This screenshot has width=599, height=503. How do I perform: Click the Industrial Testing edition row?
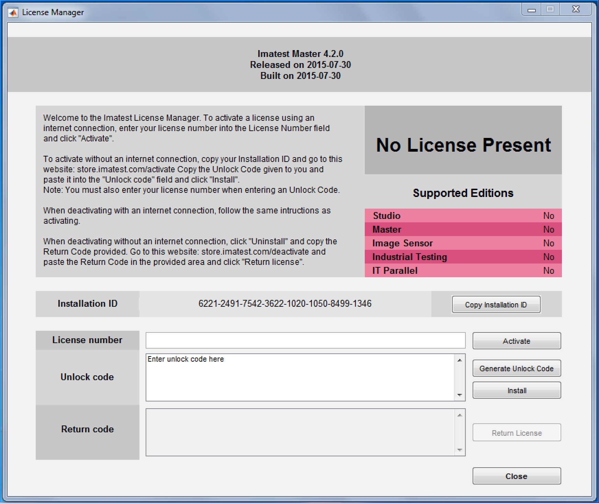[x=463, y=257]
